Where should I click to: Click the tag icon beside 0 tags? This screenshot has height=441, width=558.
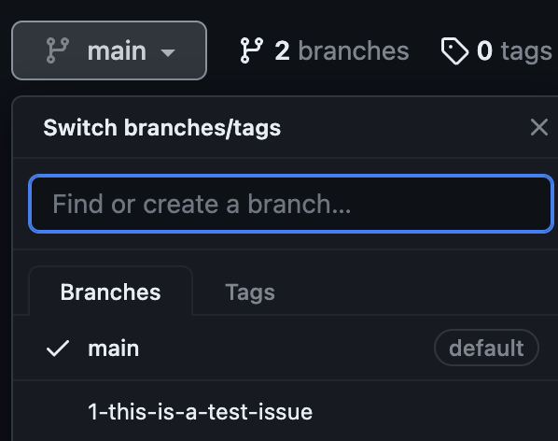click(454, 51)
